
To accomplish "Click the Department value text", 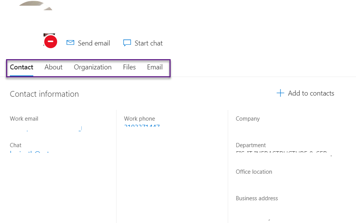I will pos(282,154).
